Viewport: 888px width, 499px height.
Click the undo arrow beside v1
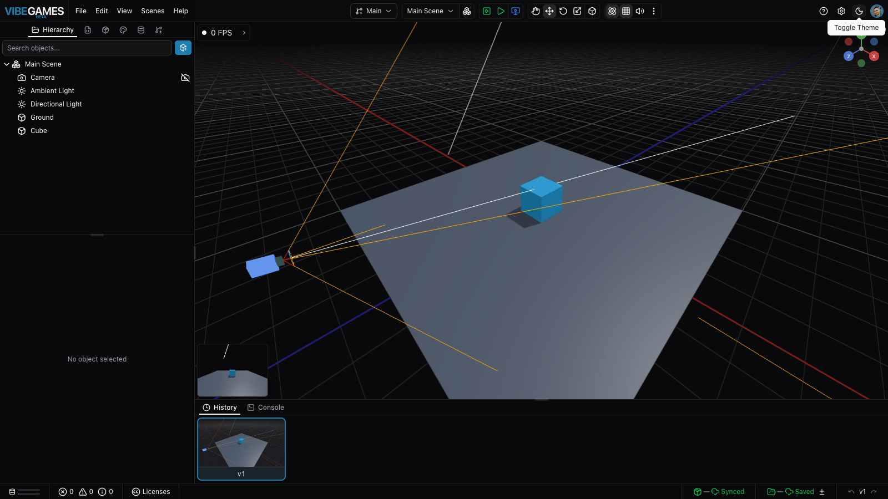851,492
